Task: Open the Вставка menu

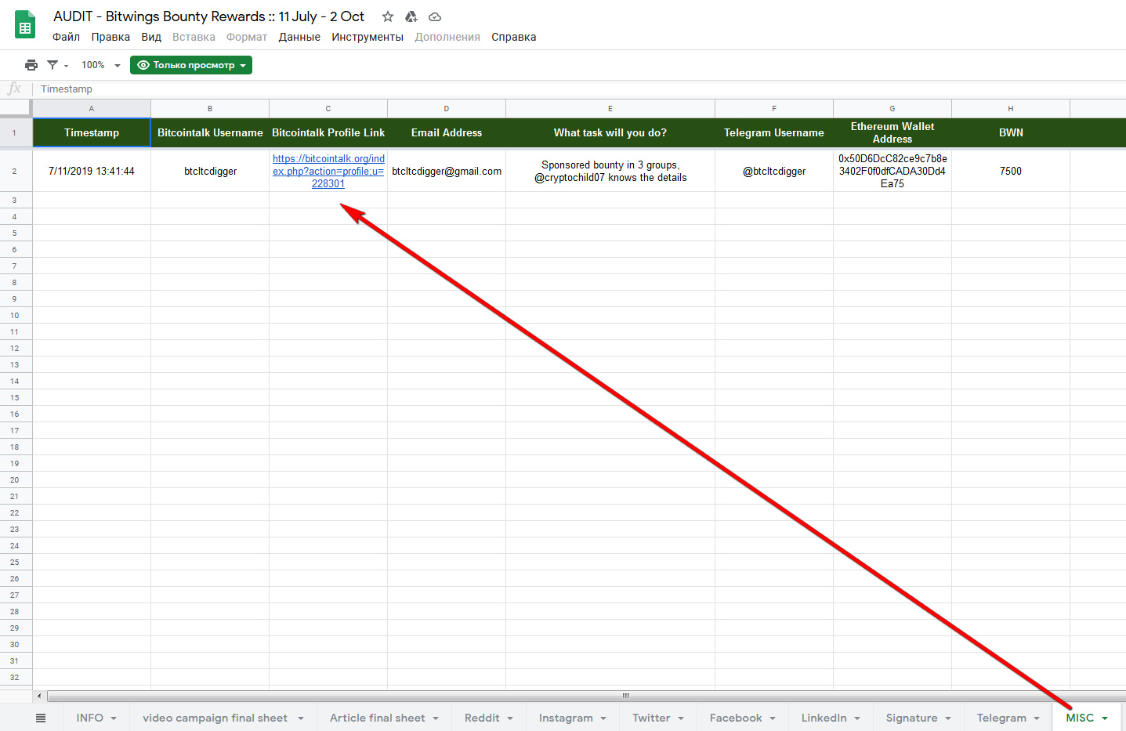Action: (194, 37)
